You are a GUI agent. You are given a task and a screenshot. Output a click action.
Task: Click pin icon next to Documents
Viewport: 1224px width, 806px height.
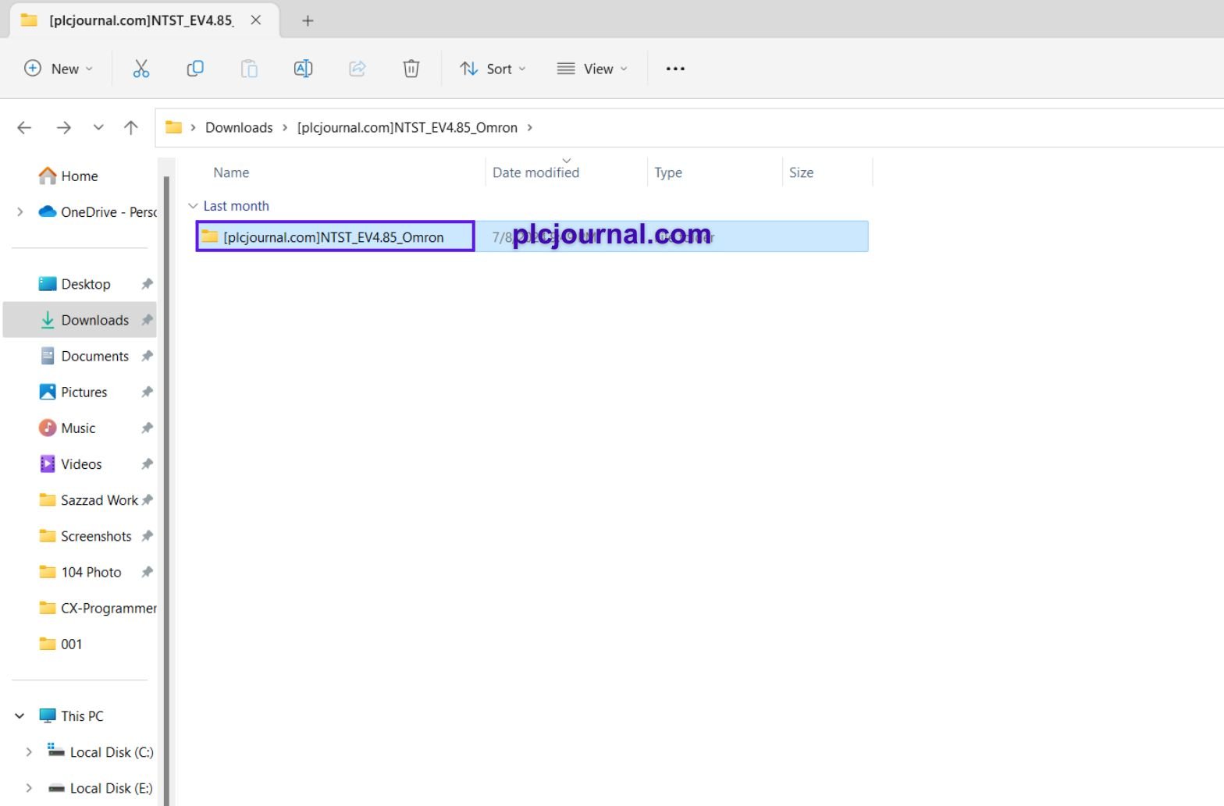pyautogui.click(x=147, y=356)
